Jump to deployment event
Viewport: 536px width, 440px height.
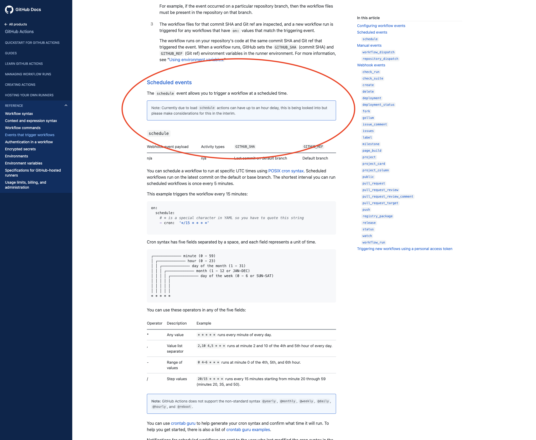point(372,98)
